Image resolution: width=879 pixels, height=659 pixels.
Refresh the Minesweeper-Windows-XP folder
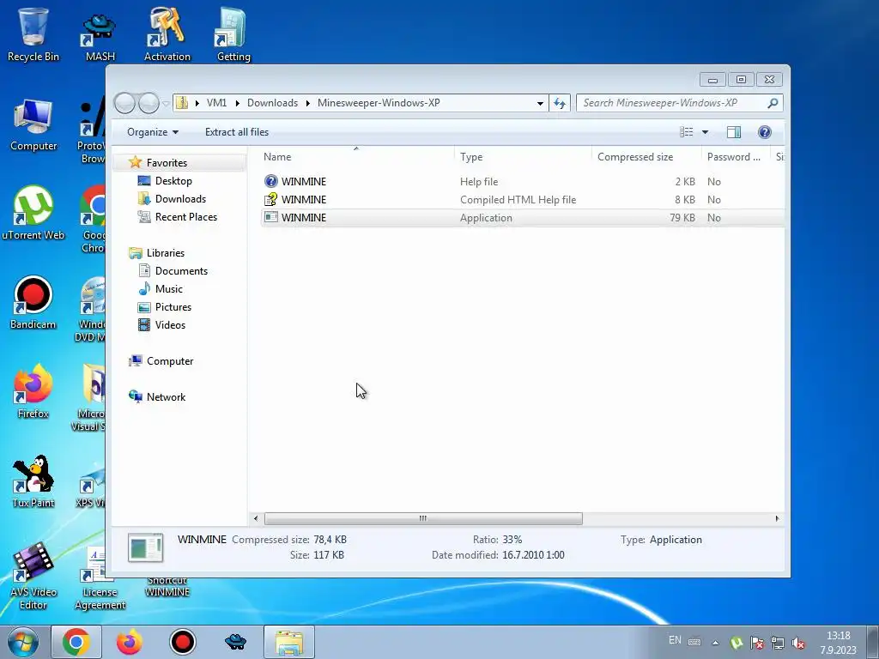pyautogui.click(x=560, y=103)
